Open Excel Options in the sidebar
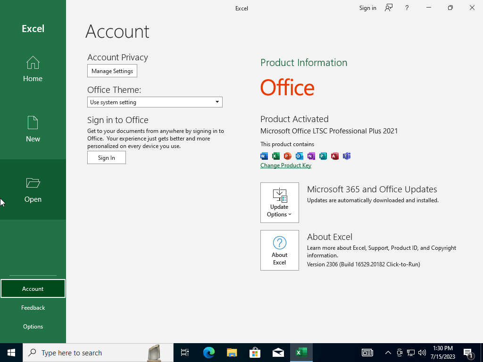Image resolution: width=483 pixels, height=362 pixels. pyautogui.click(x=33, y=326)
